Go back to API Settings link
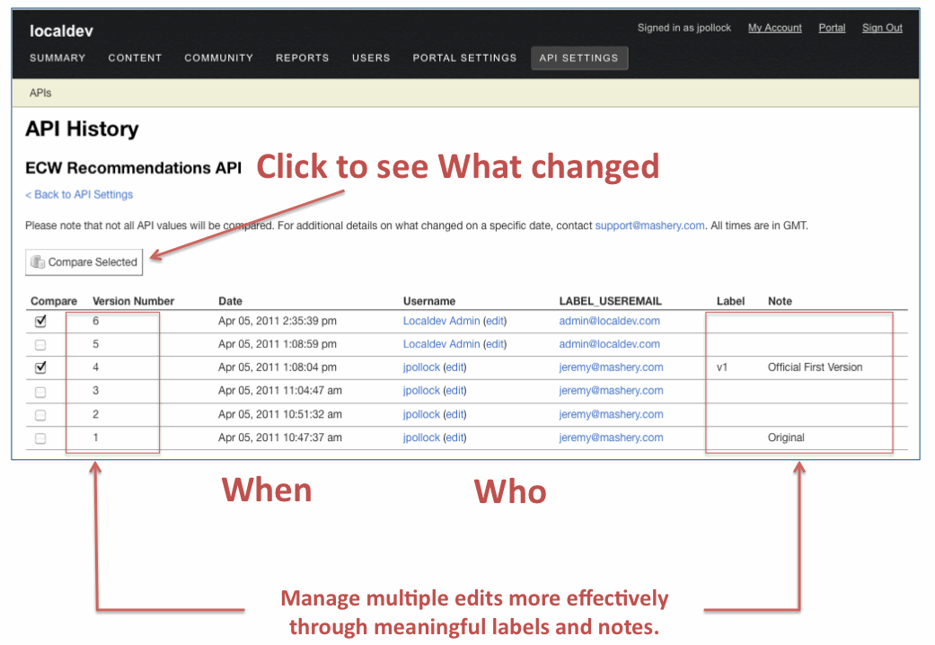 pyautogui.click(x=79, y=195)
